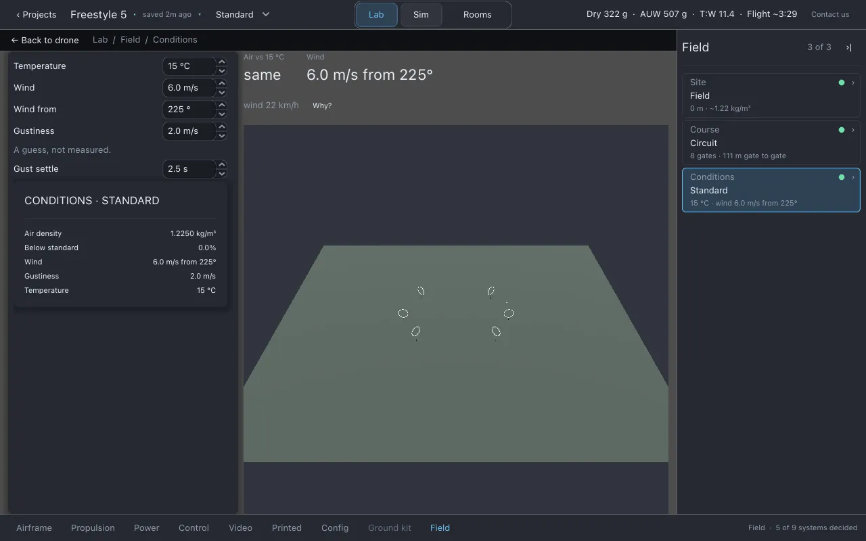This screenshot has height=541, width=866.
Task: Increase the Gust settle time
Action: 221,164
